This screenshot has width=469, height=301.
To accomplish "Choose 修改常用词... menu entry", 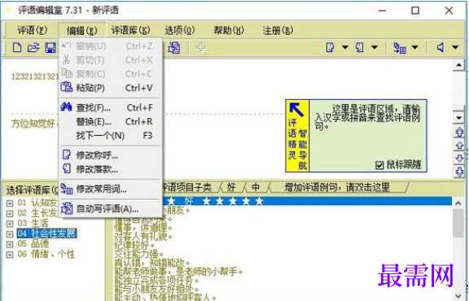I will [110, 190].
